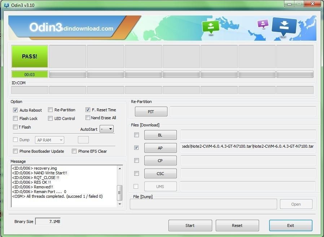Click 'RES OK !!' log line
The height and width of the screenshot is (237, 324).
click(31, 182)
